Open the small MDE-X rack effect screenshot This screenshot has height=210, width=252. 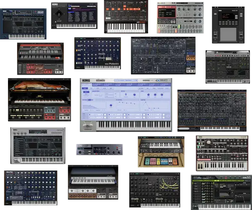[x=99, y=150]
